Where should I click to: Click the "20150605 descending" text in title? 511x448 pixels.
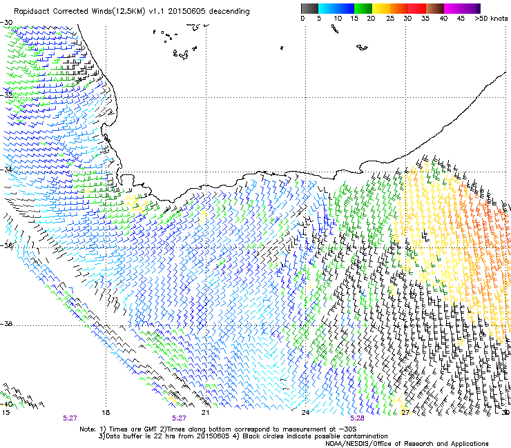pos(209,12)
